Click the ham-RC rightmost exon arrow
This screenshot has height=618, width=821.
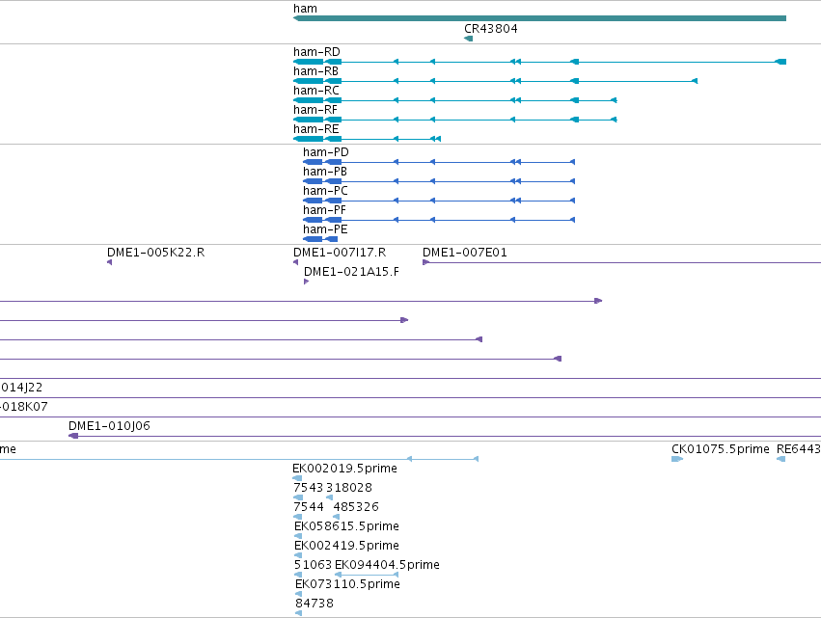coord(615,100)
